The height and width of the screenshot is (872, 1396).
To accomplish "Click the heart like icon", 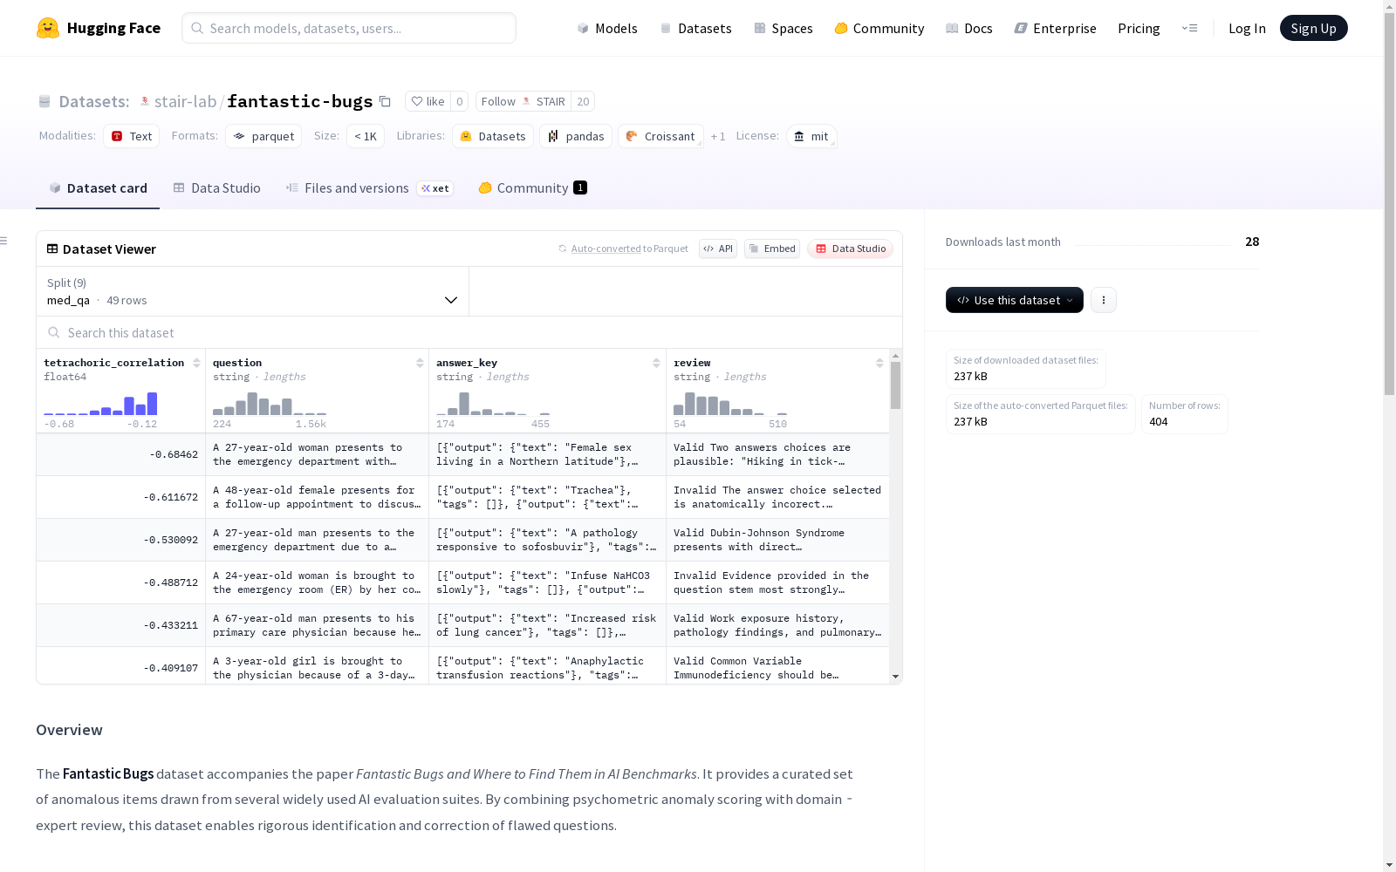I will coord(417,101).
